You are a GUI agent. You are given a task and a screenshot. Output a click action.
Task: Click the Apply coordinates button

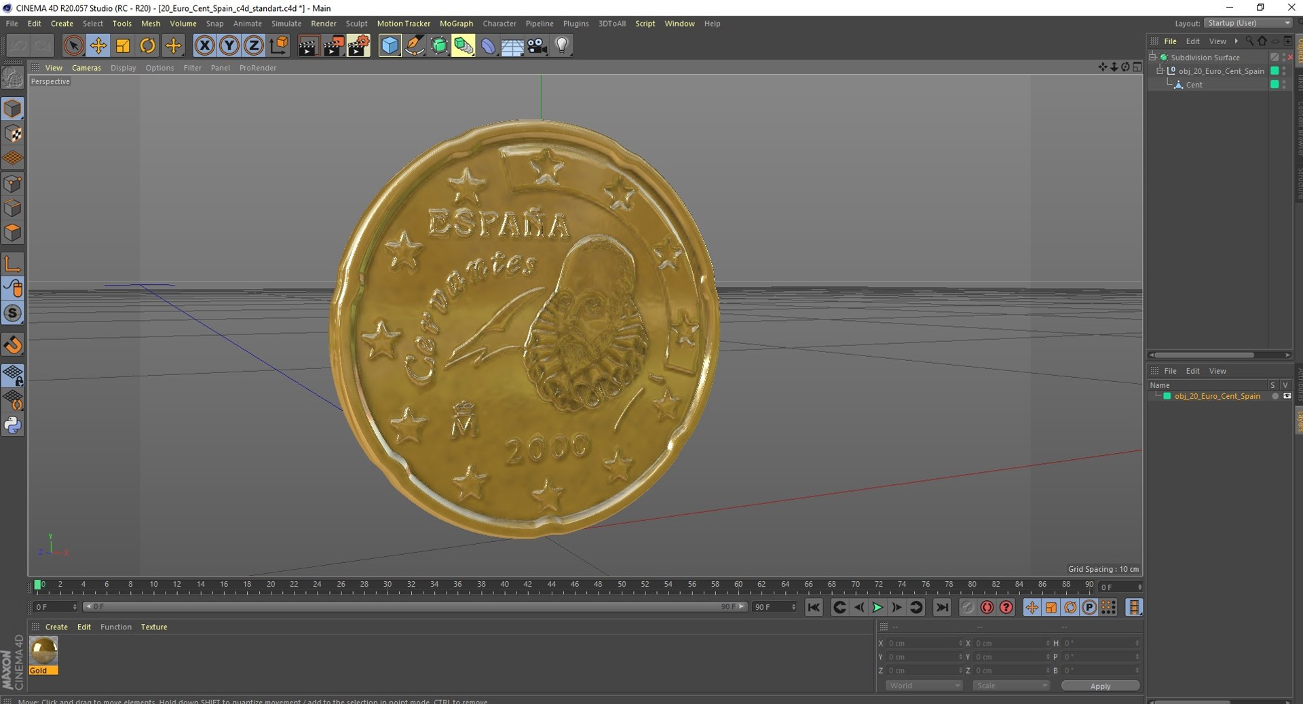pos(1100,686)
